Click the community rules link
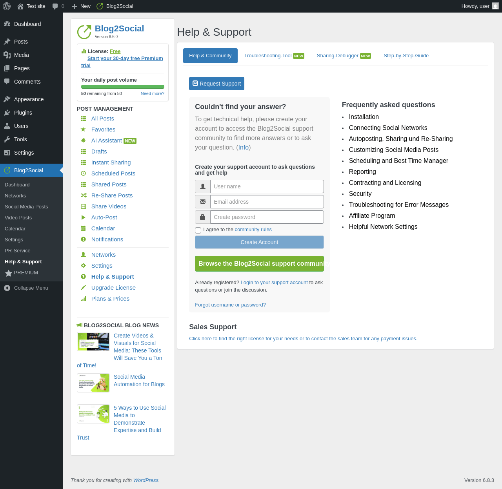The height and width of the screenshot is (489, 502). point(253,230)
